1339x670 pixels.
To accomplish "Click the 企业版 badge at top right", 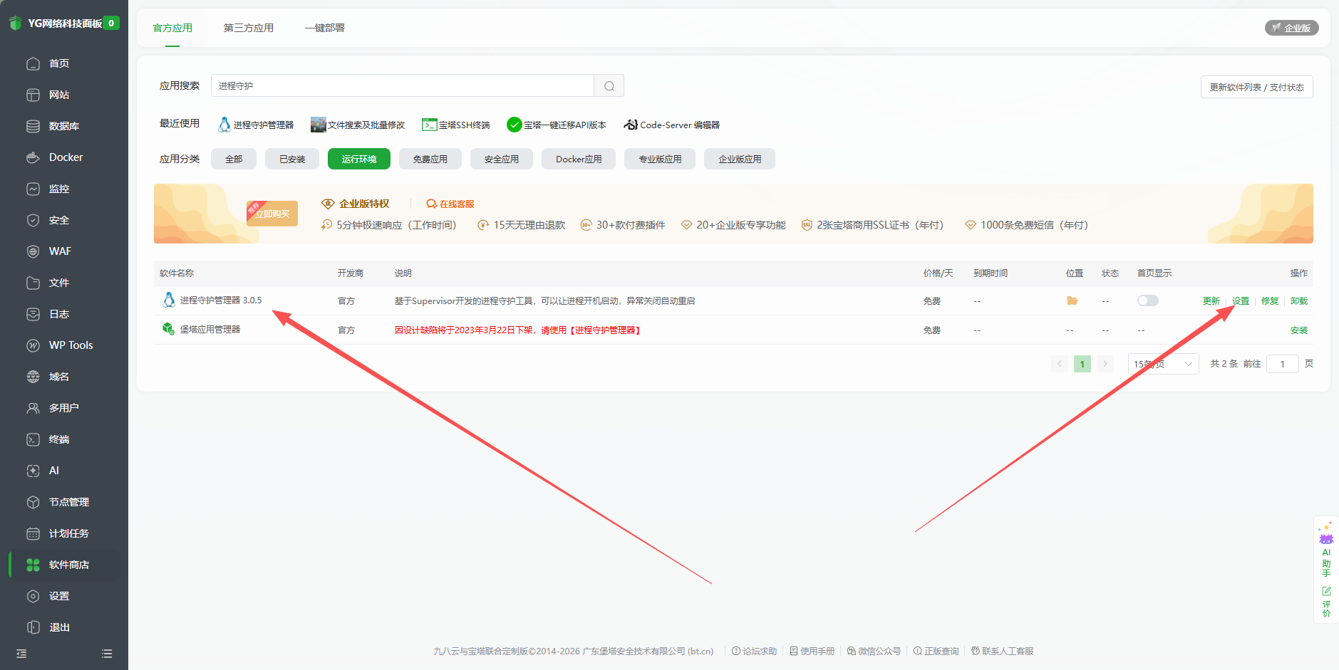I will (1292, 28).
